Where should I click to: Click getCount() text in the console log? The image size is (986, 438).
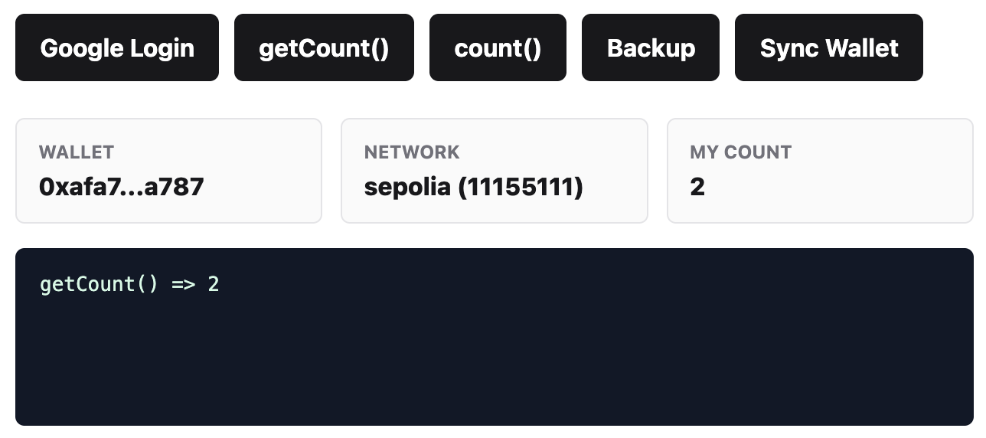tap(99, 284)
